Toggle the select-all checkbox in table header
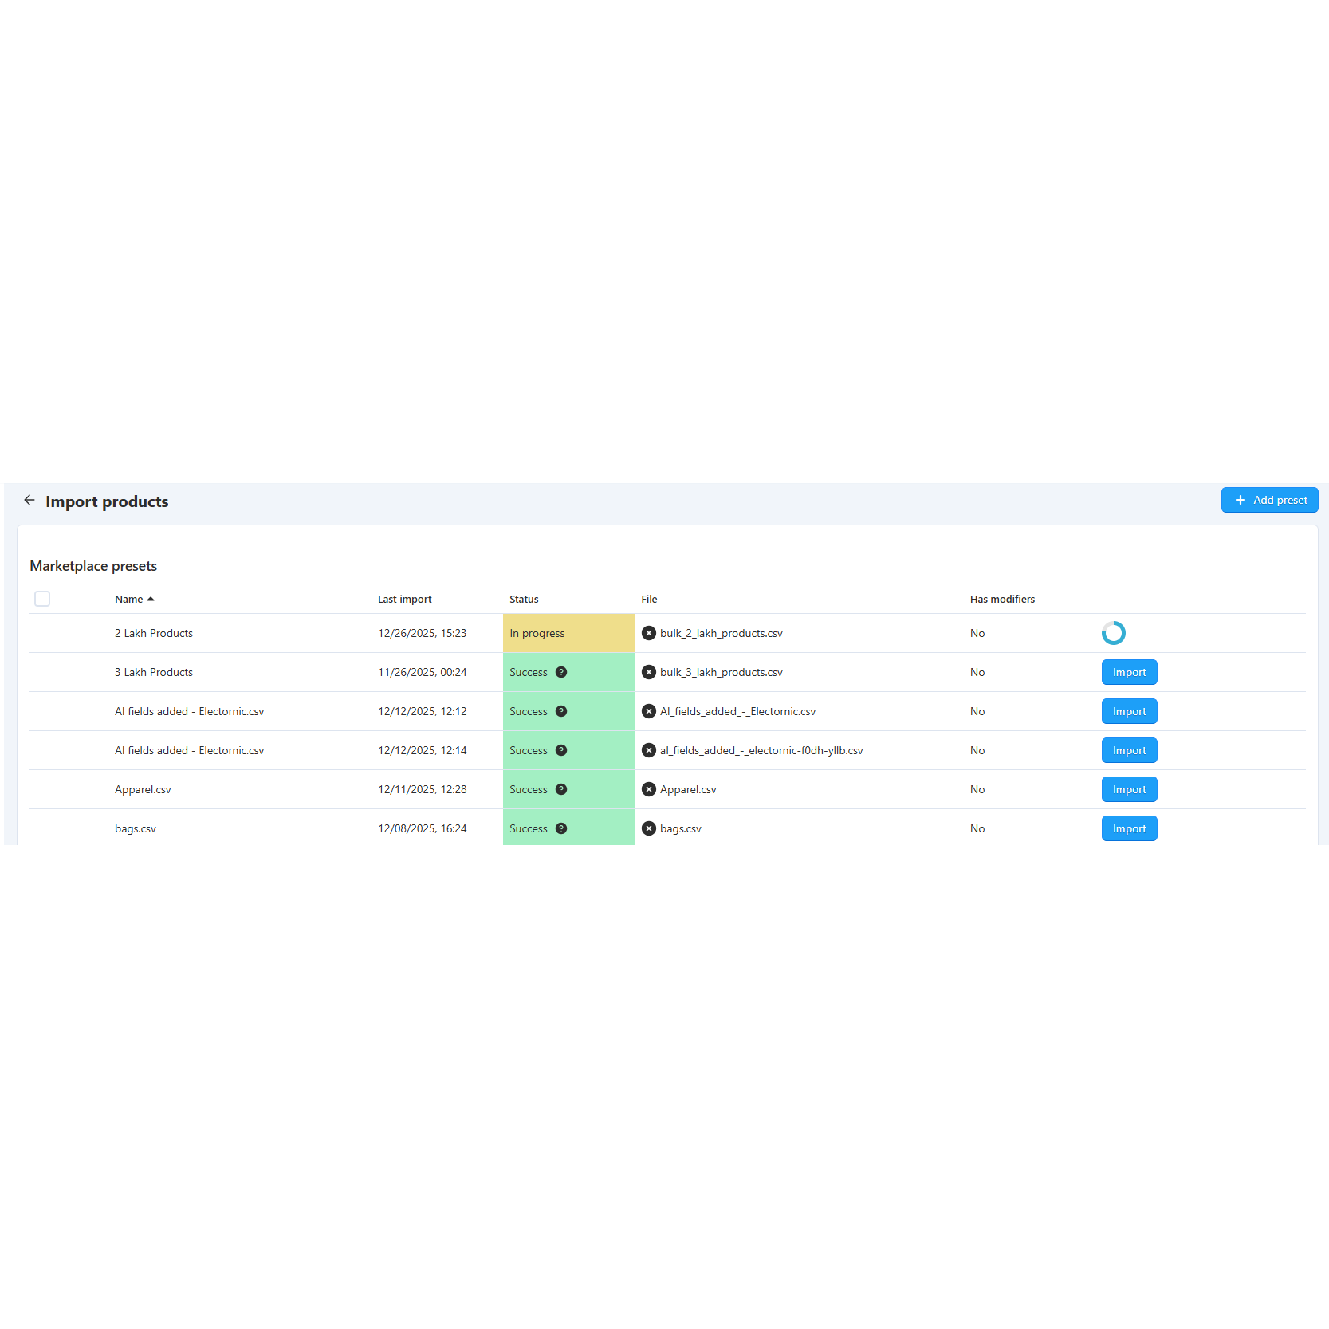Screen dimensions: 1329x1329 (42, 599)
